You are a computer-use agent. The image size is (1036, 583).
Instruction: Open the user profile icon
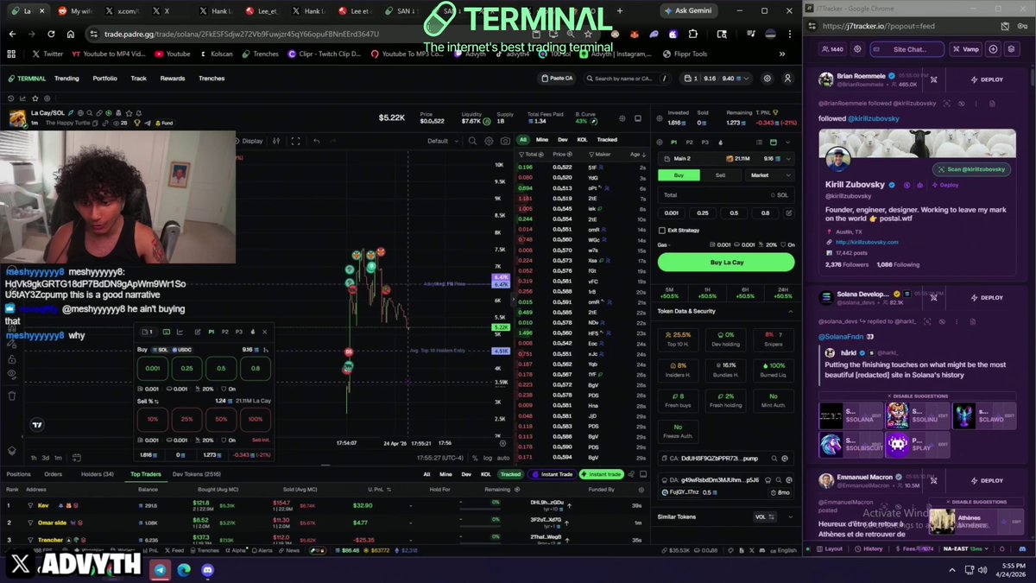(787, 79)
